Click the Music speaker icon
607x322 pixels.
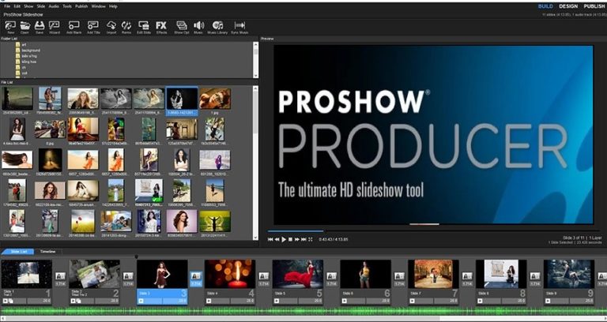click(198, 27)
